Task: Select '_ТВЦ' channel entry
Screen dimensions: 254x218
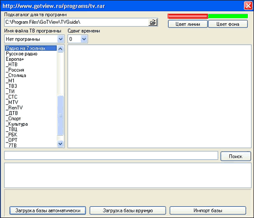Action: click(x=31, y=129)
